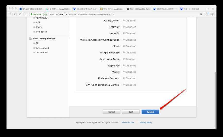Go back with the browser back arrow
This screenshot has height=137, width=223.
(x=10, y=14)
